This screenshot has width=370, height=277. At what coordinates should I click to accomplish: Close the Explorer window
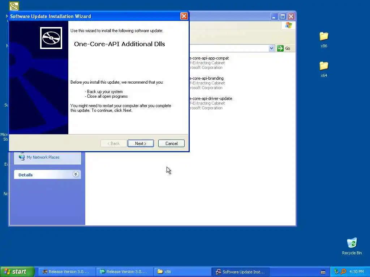[x=291, y=17]
